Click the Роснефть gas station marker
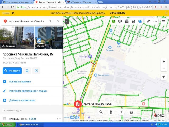Screen dimensions: 169x127 pyautogui.click(x=90, y=56)
